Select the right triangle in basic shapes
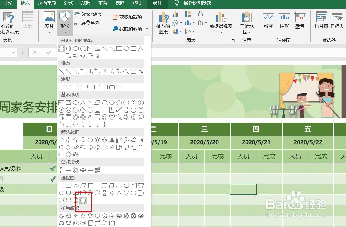The image size is (346, 227). pos(90,103)
